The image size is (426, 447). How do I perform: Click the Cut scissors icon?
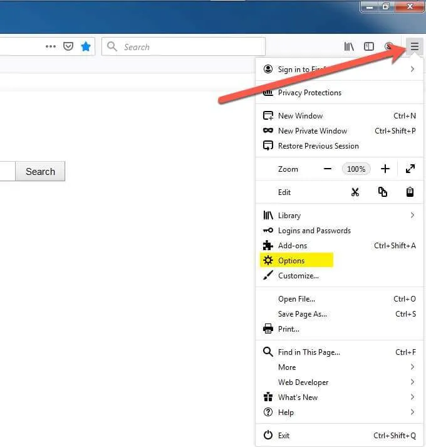355,192
